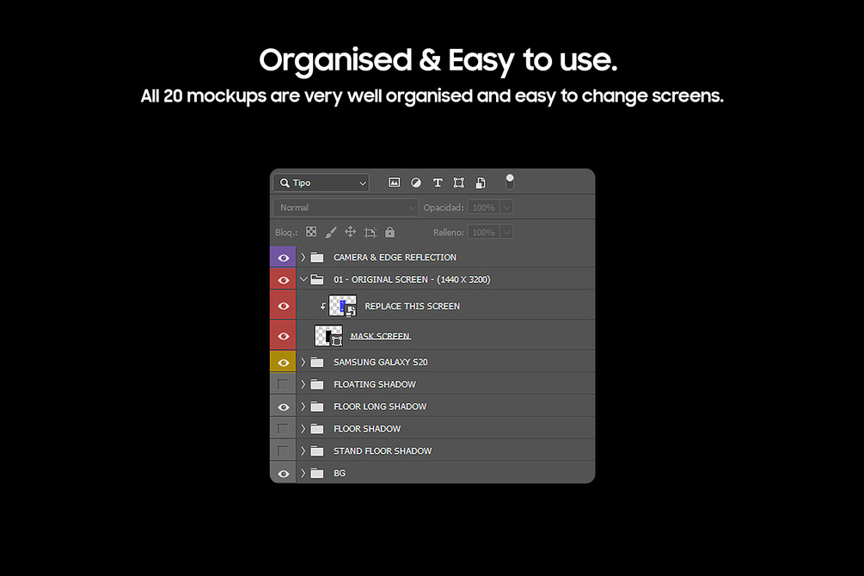Show the STAND FLOOR SHADOW group
This screenshot has height=576, width=864.
(x=283, y=450)
